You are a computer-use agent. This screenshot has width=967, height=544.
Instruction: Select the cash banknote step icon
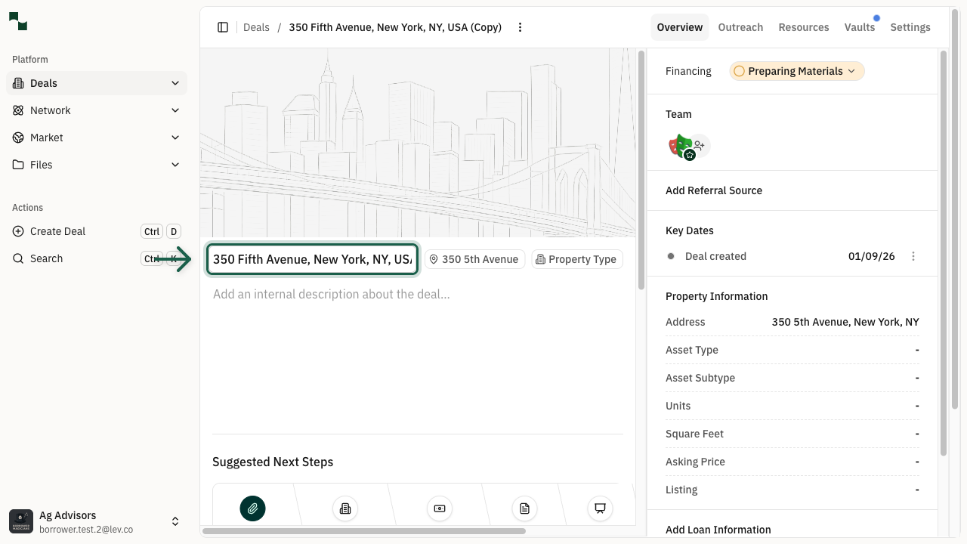click(439, 508)
